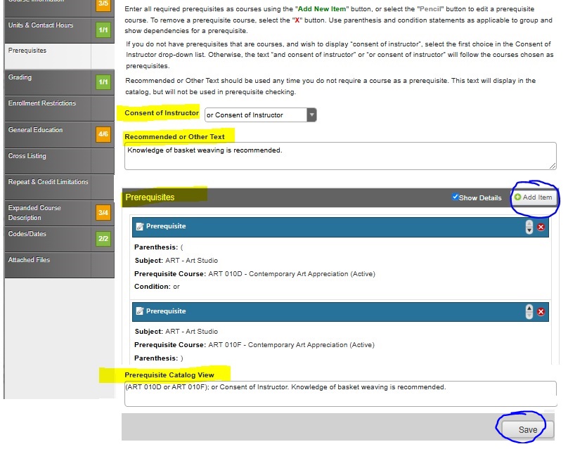Click the reorder arrows on second Prerequisite
The height and width of the screenshot is (449, 568).
[x=529, y=312]
